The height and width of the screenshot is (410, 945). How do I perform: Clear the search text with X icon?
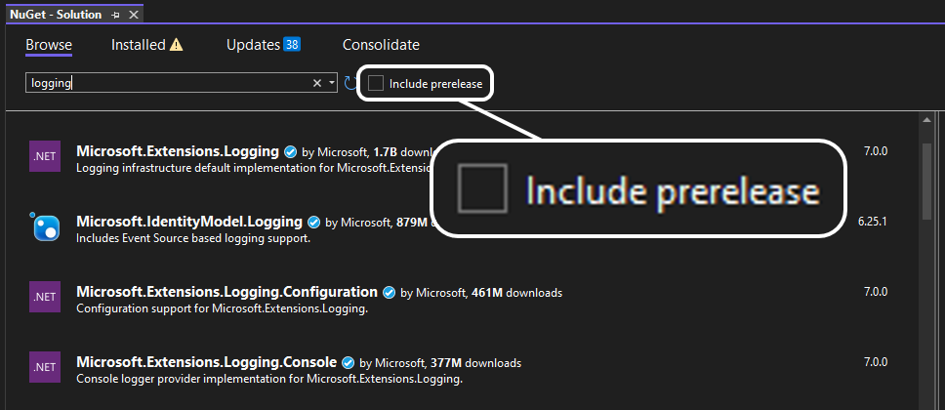tap(317, 83)
